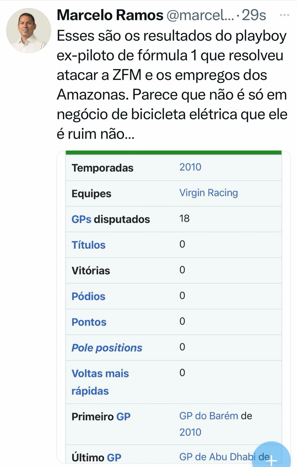Open the GP link in the Primeiro GP label
The height and width of the screenshot is (467, 297).
123,417
